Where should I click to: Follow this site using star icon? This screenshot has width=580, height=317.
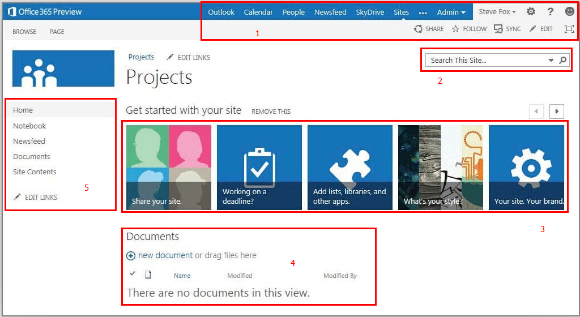(455, 29)
